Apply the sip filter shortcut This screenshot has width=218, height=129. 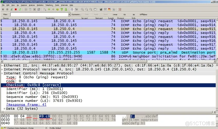point(134,14)
